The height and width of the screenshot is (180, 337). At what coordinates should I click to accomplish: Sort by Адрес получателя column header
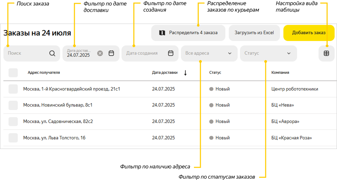coord(44,72)
